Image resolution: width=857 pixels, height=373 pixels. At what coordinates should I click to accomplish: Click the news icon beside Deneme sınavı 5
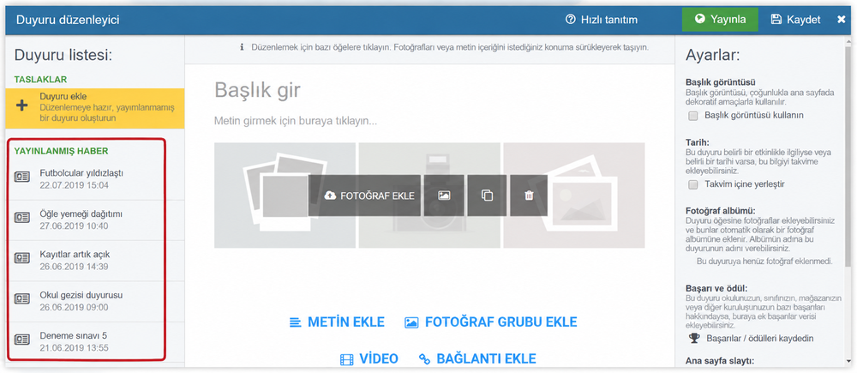[22, 339]
